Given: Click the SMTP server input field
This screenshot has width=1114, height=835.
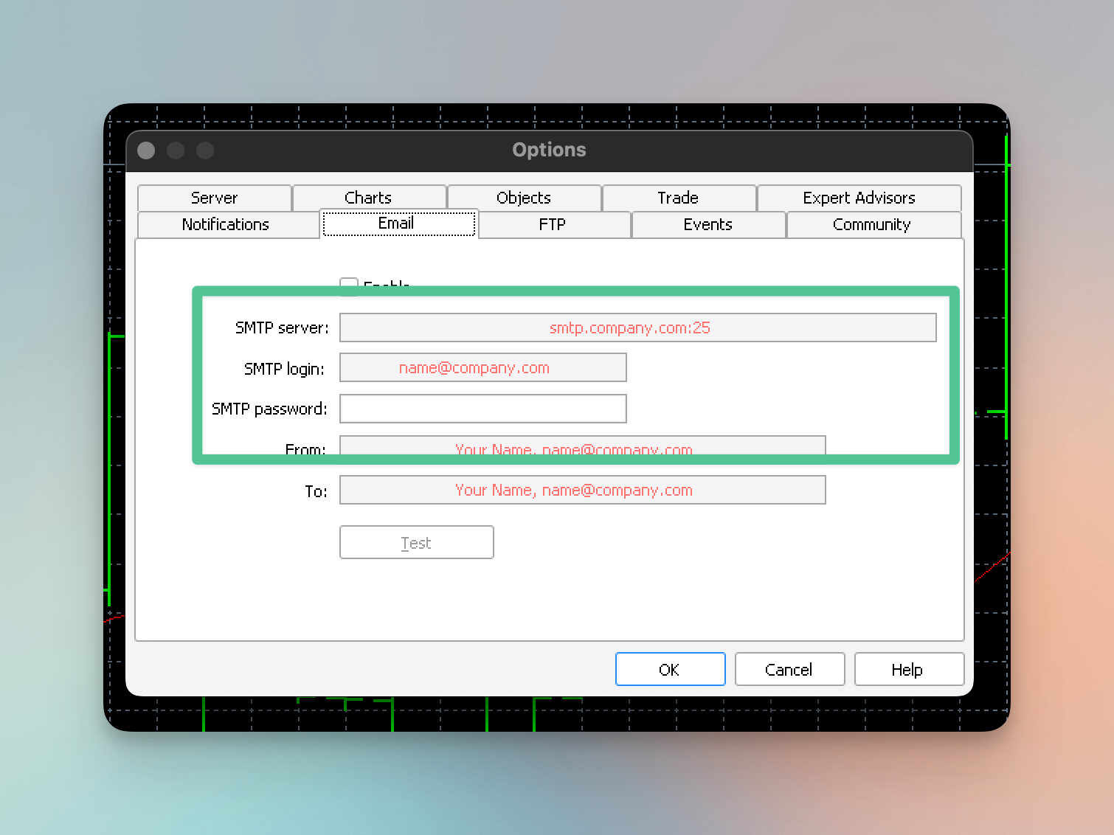Looking at the screenshot, I should click(637, 328).
